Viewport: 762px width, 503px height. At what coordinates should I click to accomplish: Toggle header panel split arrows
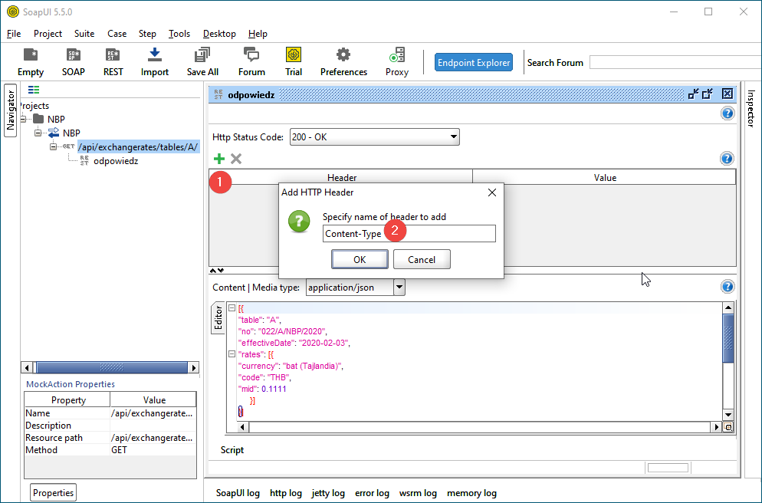pyautogui.click(x=217, y=270)
